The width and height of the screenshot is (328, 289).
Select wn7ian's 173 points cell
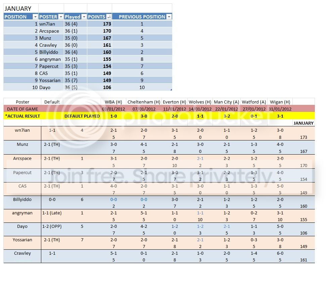[x=100, y=24]
